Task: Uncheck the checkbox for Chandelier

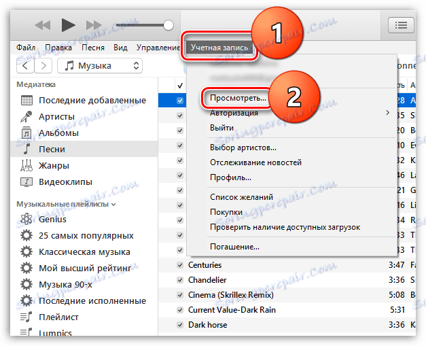Action: point(180,280)
